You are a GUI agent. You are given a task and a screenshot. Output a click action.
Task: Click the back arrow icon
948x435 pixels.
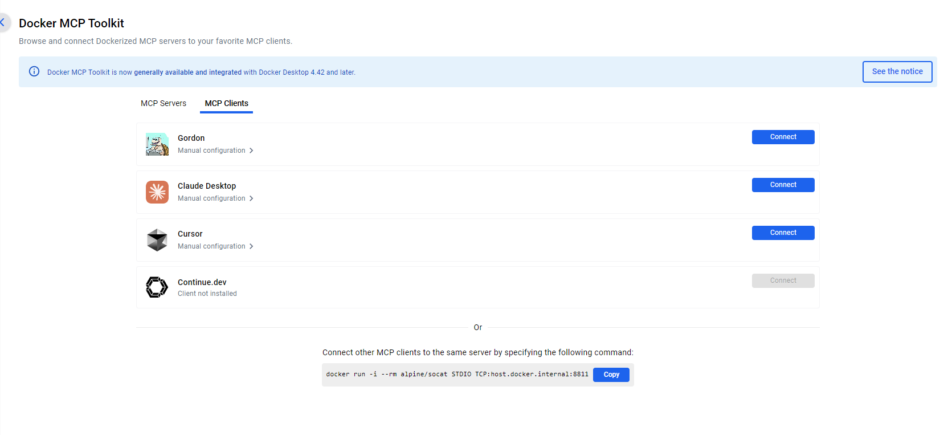pyautogui.click(x=3, y=23)
